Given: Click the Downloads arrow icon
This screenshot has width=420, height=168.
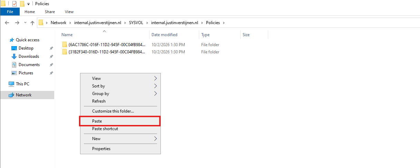Looking at the screenshot, I should pyautogui.click(x=14, y=56).
